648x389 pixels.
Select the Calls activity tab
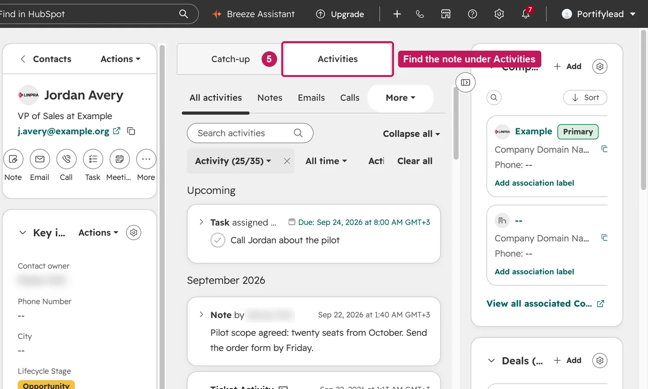click(x=349, y=98)
